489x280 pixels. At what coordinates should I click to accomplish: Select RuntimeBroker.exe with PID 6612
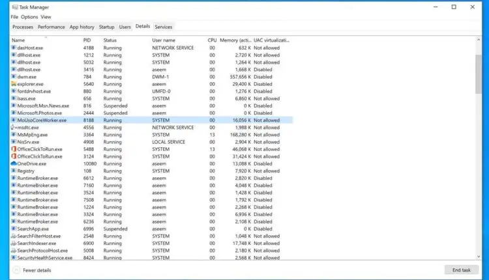151,178
